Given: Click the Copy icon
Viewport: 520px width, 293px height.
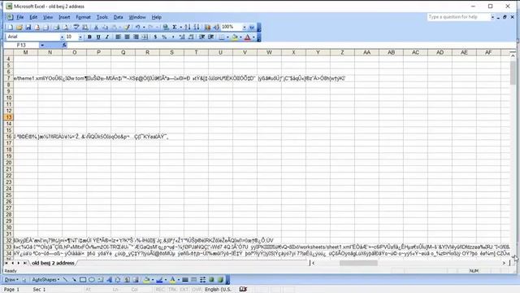Looking at the screenshot, I should pos(105,27).
